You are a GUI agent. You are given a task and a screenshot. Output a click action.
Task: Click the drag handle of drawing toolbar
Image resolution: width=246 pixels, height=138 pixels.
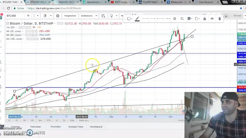click(125, 19)
